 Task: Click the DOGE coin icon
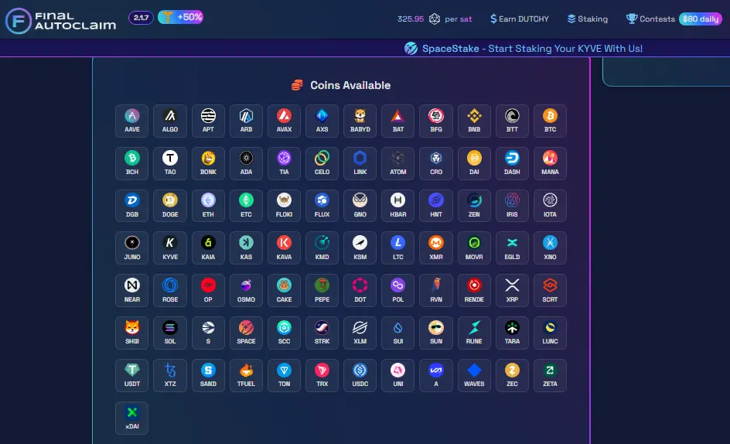click(170, 200)
